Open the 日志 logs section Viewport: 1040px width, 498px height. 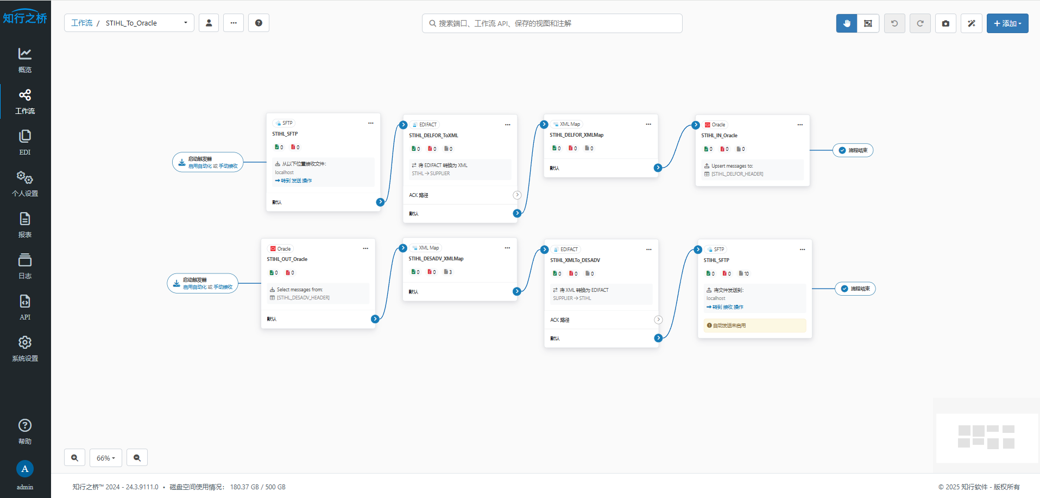tap(25, 267)
